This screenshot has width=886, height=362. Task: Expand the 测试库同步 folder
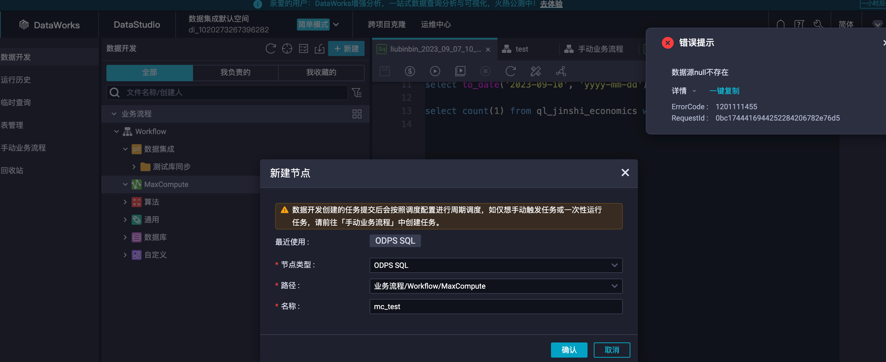pos(134,167)
